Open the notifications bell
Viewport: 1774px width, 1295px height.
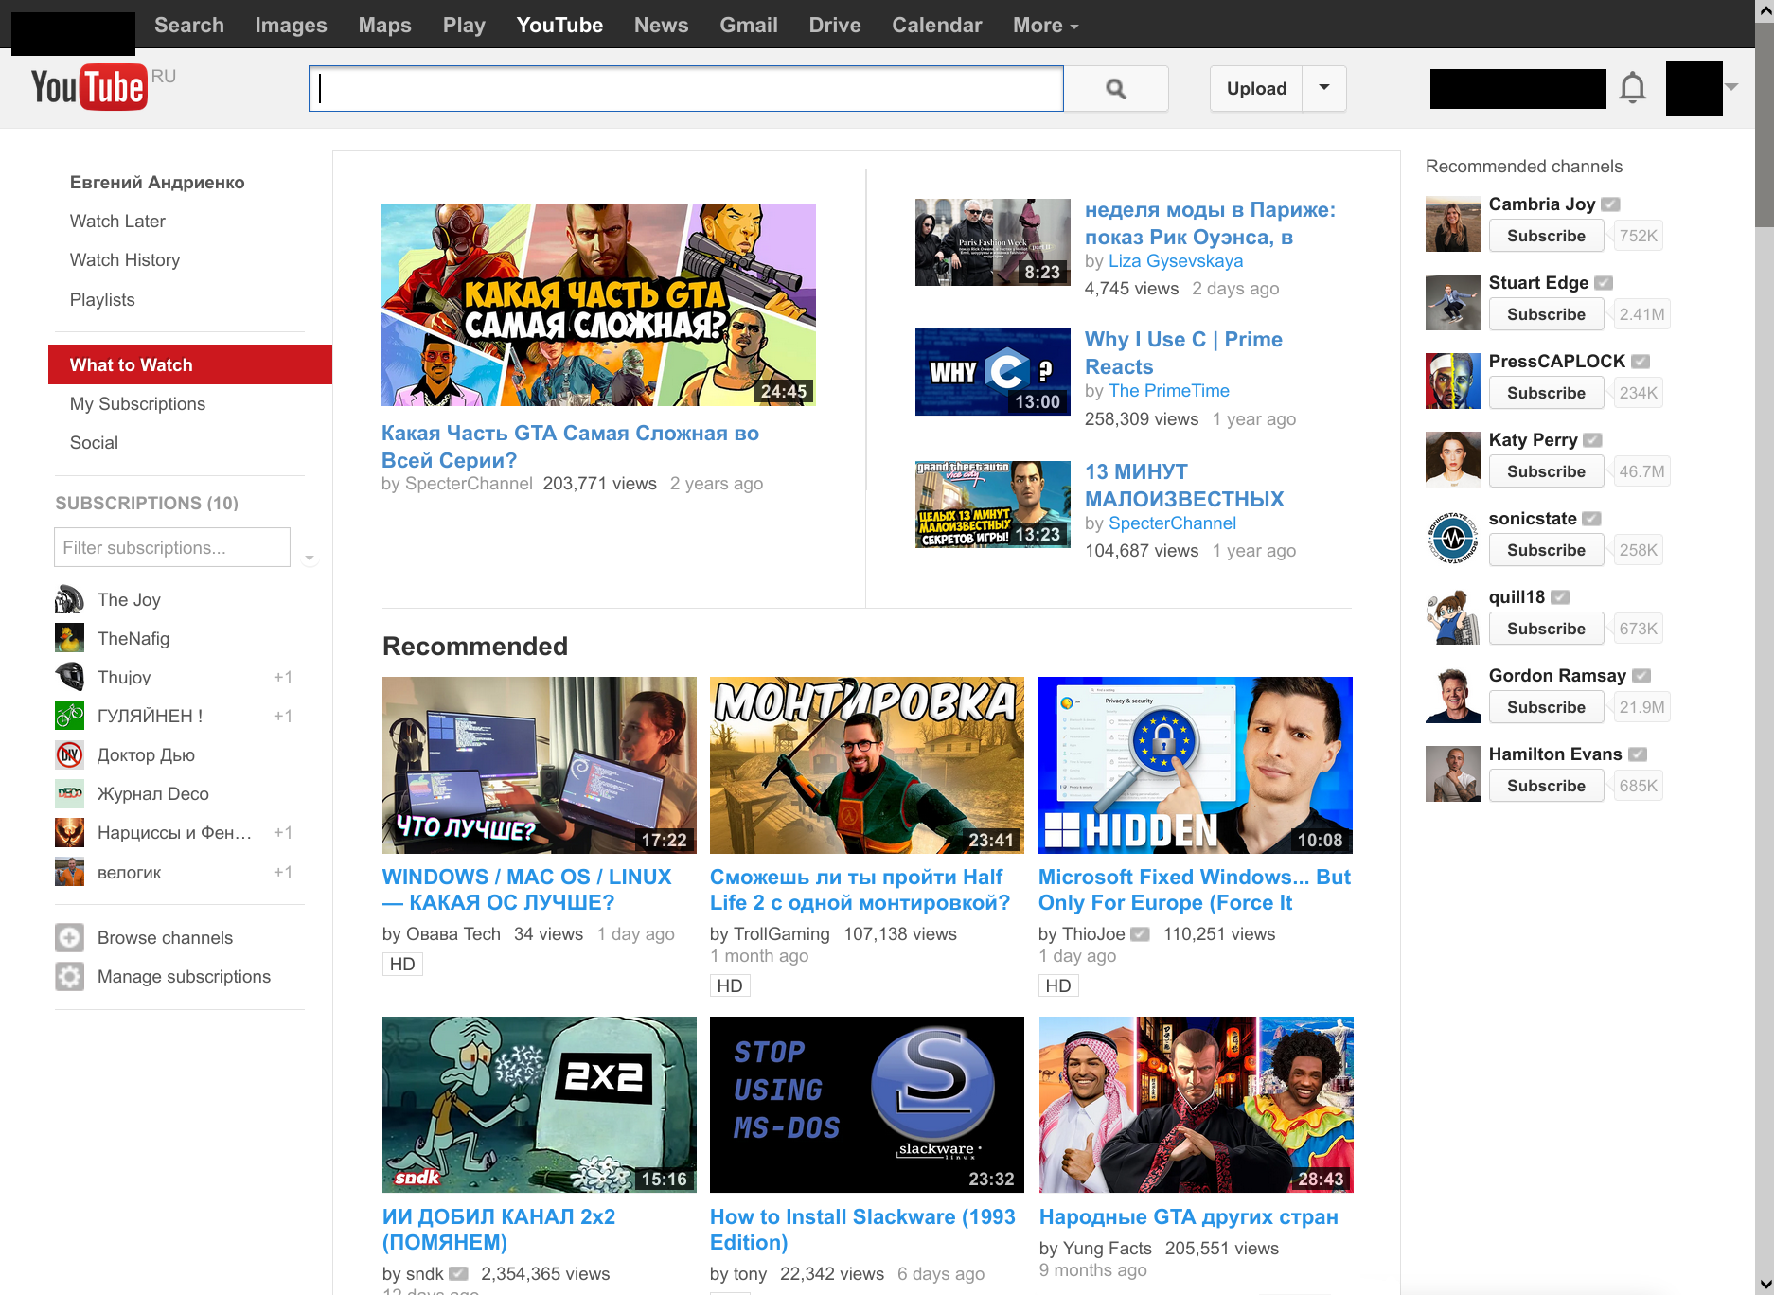point(1632,88)
